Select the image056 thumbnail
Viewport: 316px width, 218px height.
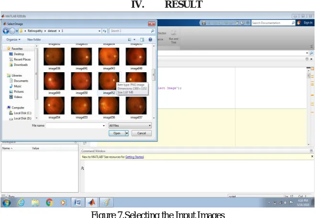109,106
